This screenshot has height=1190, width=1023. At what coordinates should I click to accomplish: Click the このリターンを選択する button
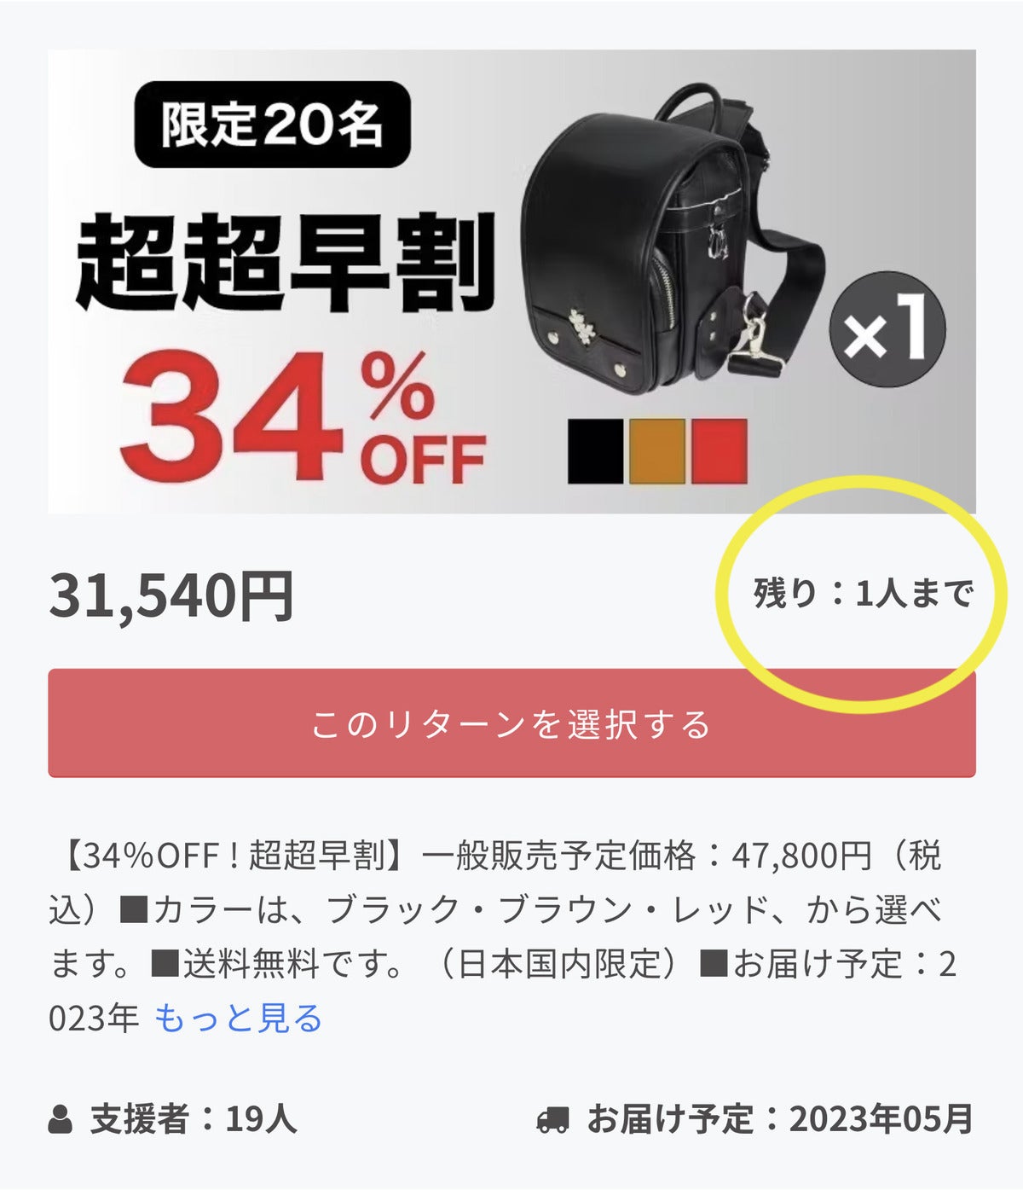coord(511,723)
